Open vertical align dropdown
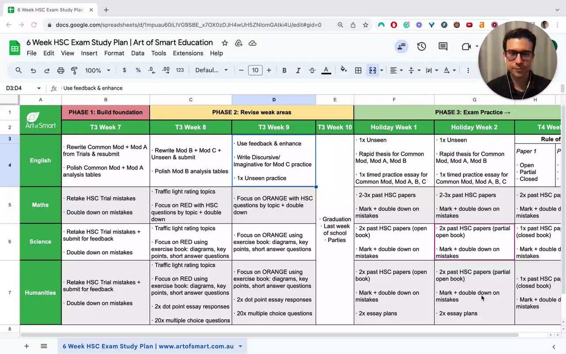 pos(414,70)
